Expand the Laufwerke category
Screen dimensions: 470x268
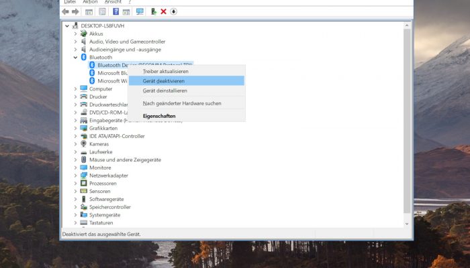pos(75,152)
